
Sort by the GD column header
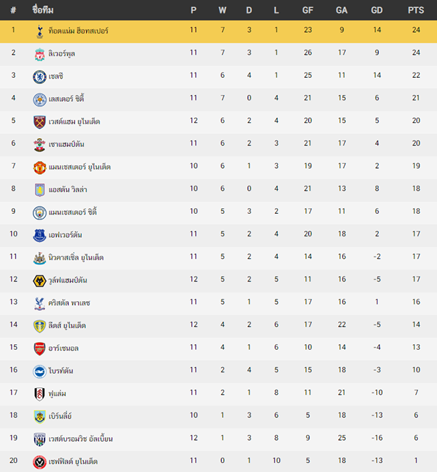pyautogui.click(x=377, y=10)
